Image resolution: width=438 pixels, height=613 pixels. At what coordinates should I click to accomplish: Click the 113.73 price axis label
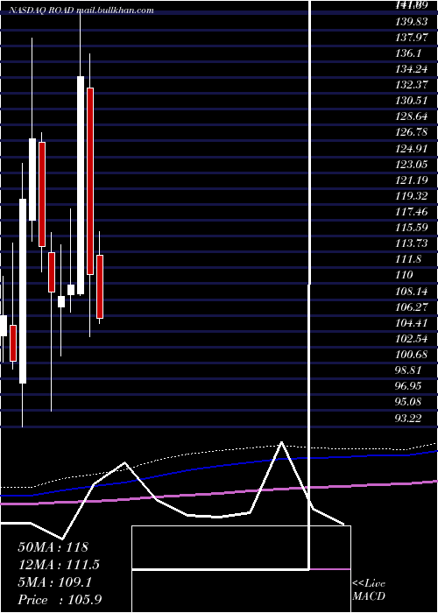pos(412,243)
